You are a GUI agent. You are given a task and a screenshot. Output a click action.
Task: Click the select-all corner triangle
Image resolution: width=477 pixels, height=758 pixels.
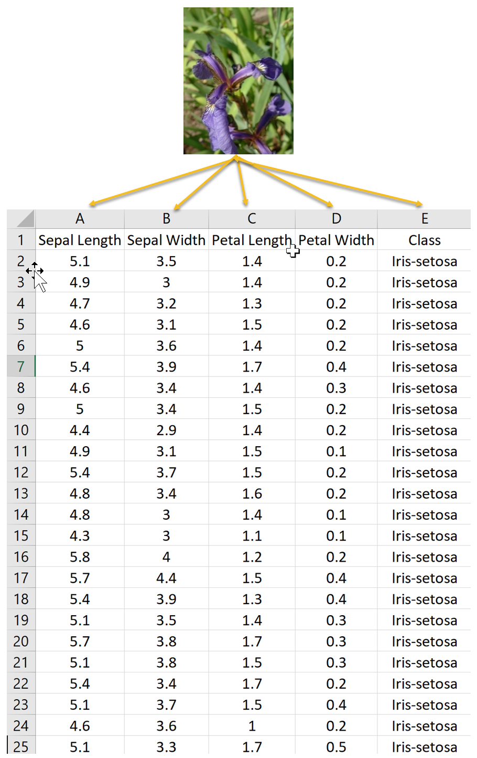21,219
